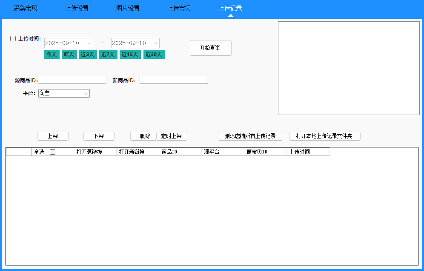Viewport: 424px width, 271px height.
Task: Go to the 图片设置 tab
Action: pos(128,8)
